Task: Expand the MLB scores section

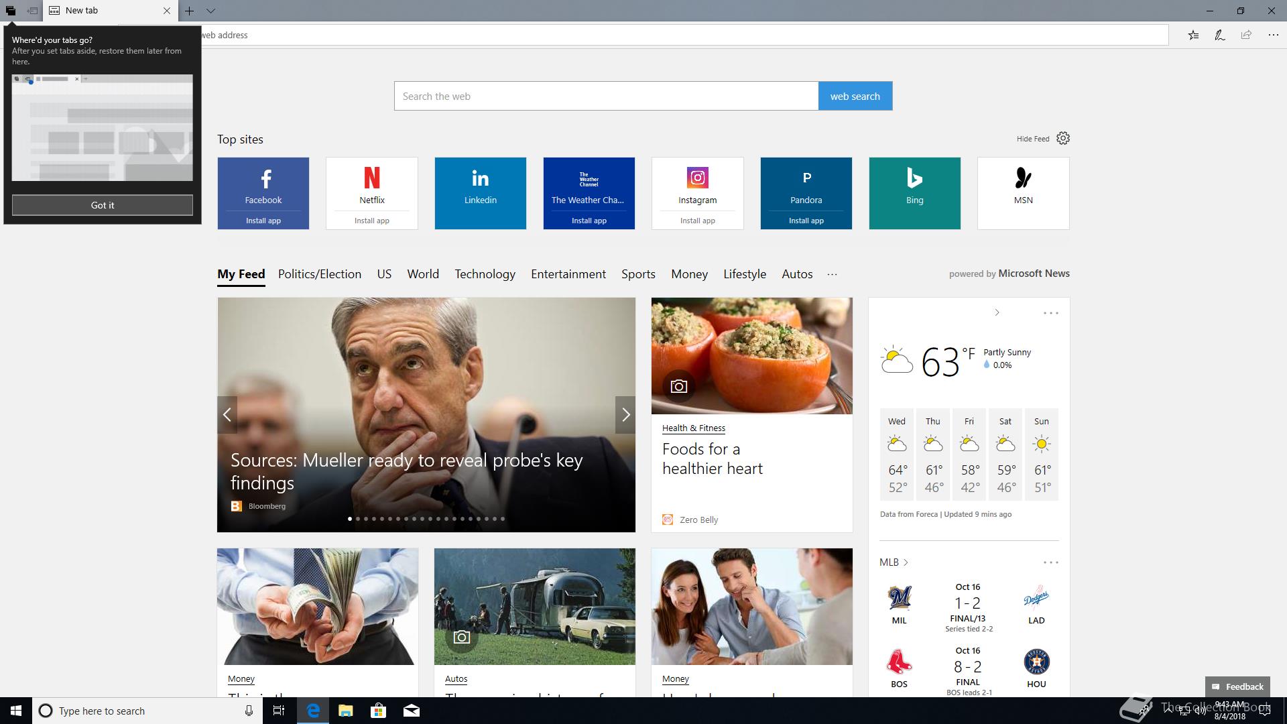Action: pos(894,562)
